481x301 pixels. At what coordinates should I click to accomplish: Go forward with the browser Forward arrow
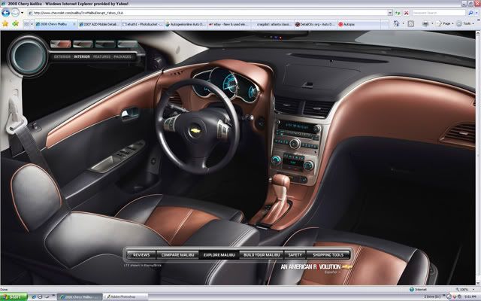[15, 13]
